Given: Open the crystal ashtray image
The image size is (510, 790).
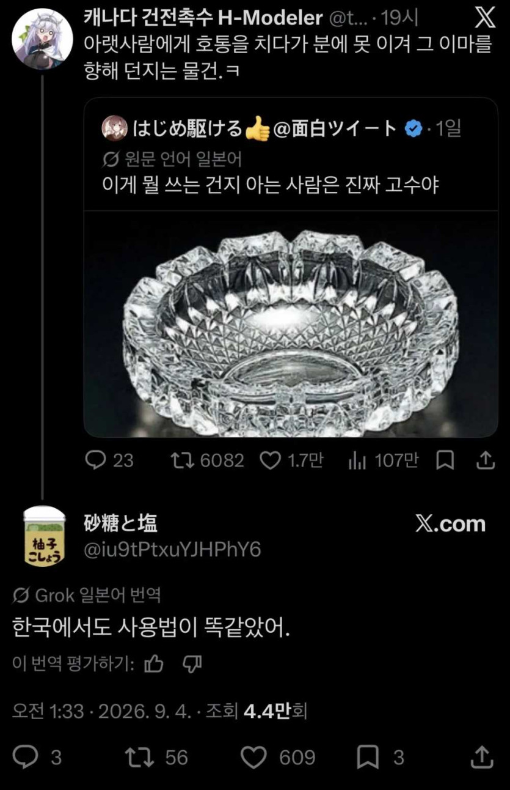Looking at the screenshot, I should [291, 324].
